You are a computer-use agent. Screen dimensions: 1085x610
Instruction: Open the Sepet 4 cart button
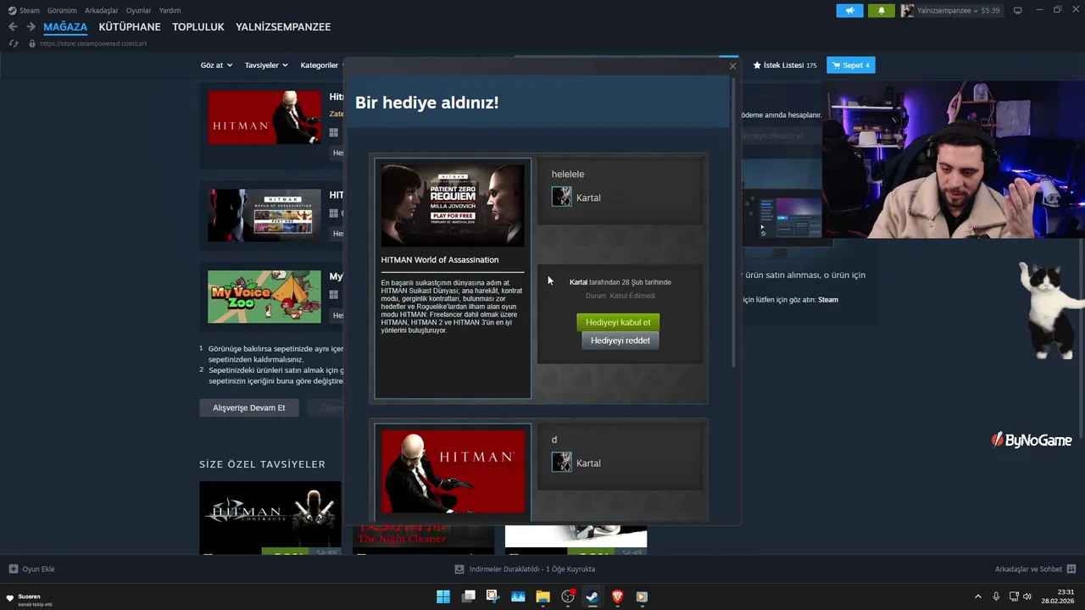pyautogui.click(x=850, y=65)
